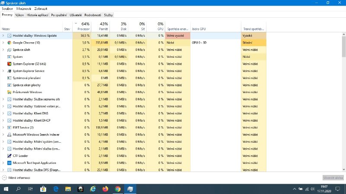Expand Microsoft Windows Search Indexer row

point(3,135)
